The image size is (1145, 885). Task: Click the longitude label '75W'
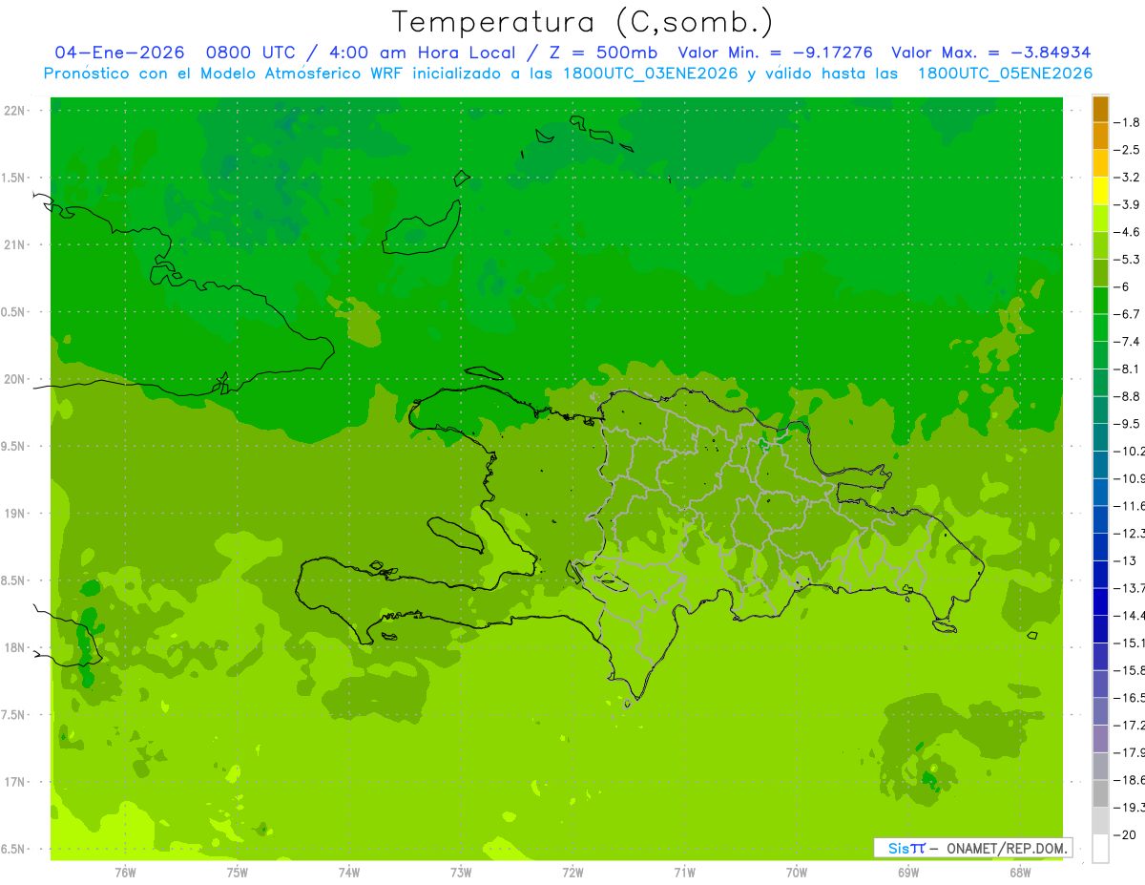[x=238, y=873]
